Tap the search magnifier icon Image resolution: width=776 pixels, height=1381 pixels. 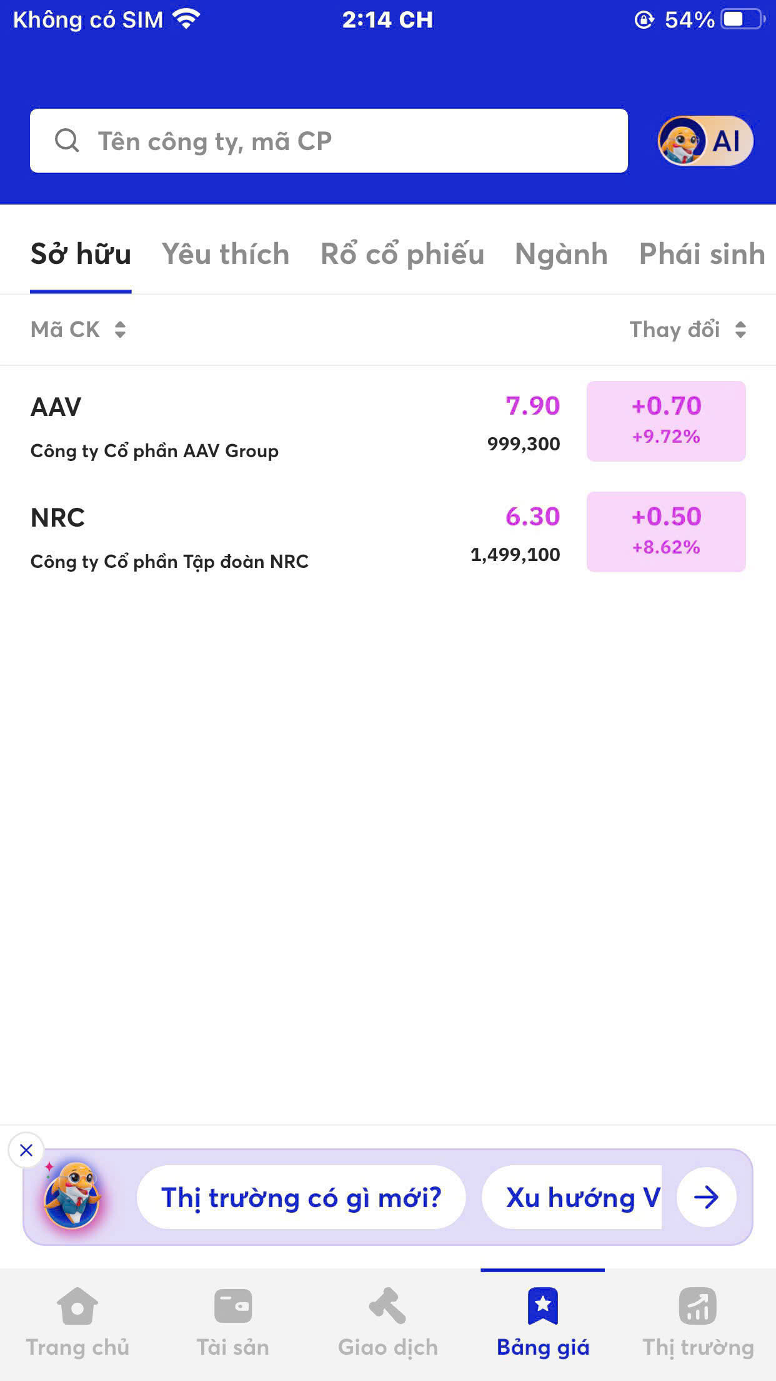67,141
